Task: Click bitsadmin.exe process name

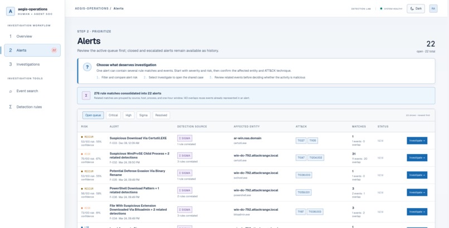Action: 242,215
